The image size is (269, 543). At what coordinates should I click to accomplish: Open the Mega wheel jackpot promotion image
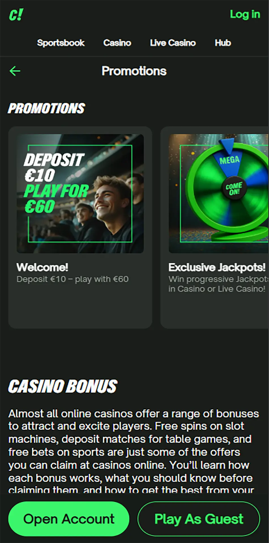coord(219,194)
